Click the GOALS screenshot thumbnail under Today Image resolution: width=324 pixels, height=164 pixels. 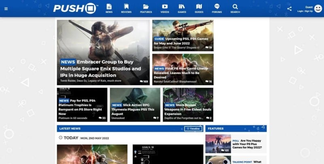coord(168,154)
